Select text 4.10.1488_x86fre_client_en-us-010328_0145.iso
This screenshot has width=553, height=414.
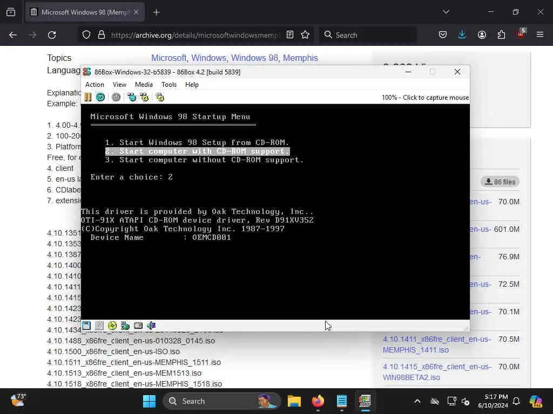(131, 341)
